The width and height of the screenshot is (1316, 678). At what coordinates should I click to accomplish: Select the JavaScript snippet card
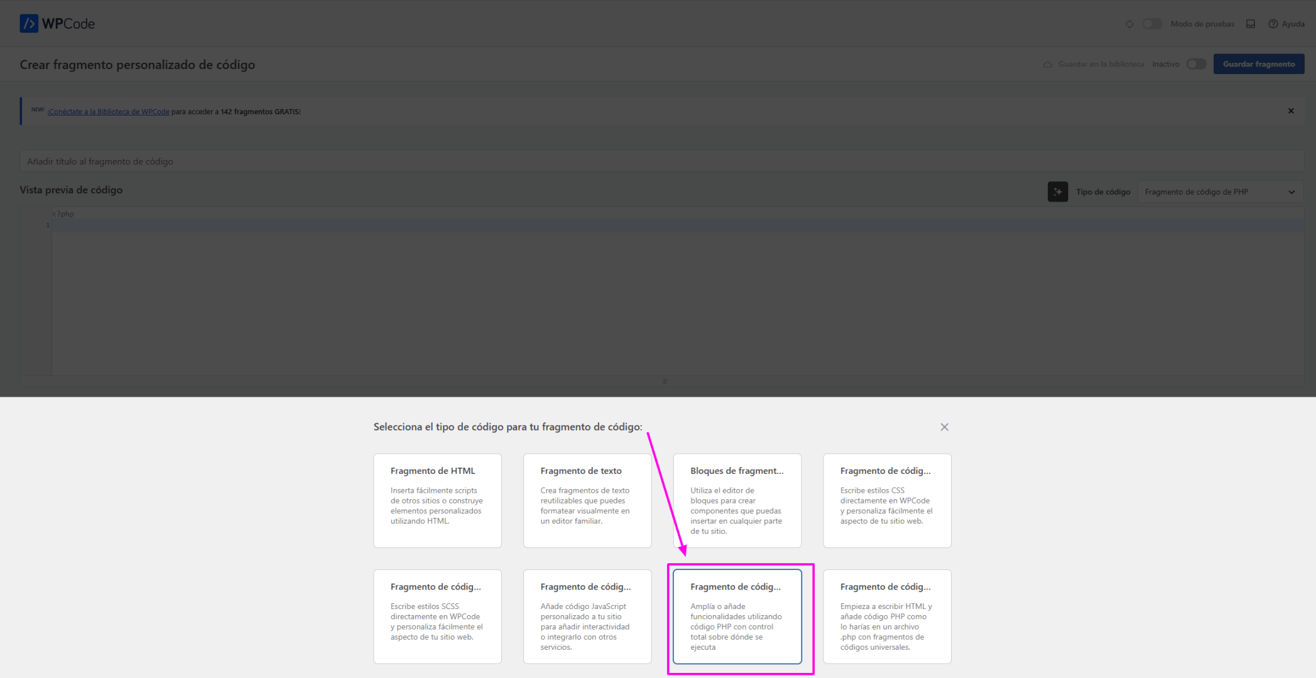587,616
